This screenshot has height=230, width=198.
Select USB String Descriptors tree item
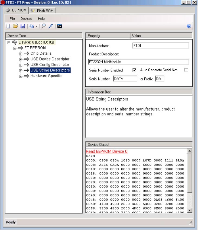click(x=50, y=70)
